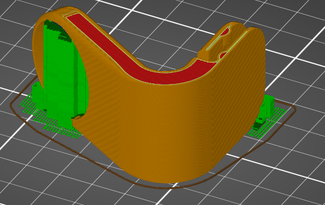
Task: Click the empty build plate in bottom-left corner
Action: click(x=30, y=180)
